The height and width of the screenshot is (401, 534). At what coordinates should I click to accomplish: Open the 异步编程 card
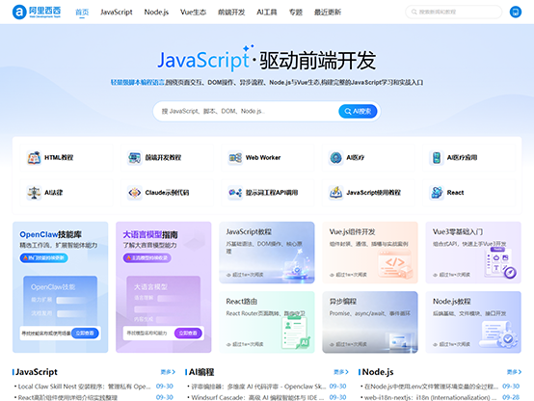370,322
